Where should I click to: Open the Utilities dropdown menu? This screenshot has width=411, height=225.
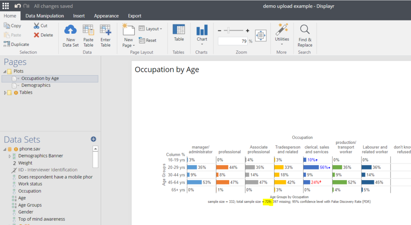click(282, 35)
